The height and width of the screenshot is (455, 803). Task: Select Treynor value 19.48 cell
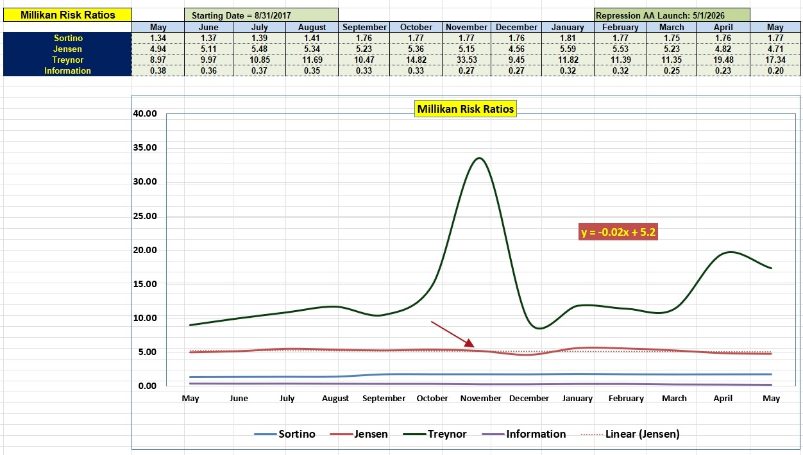(723, 60)
